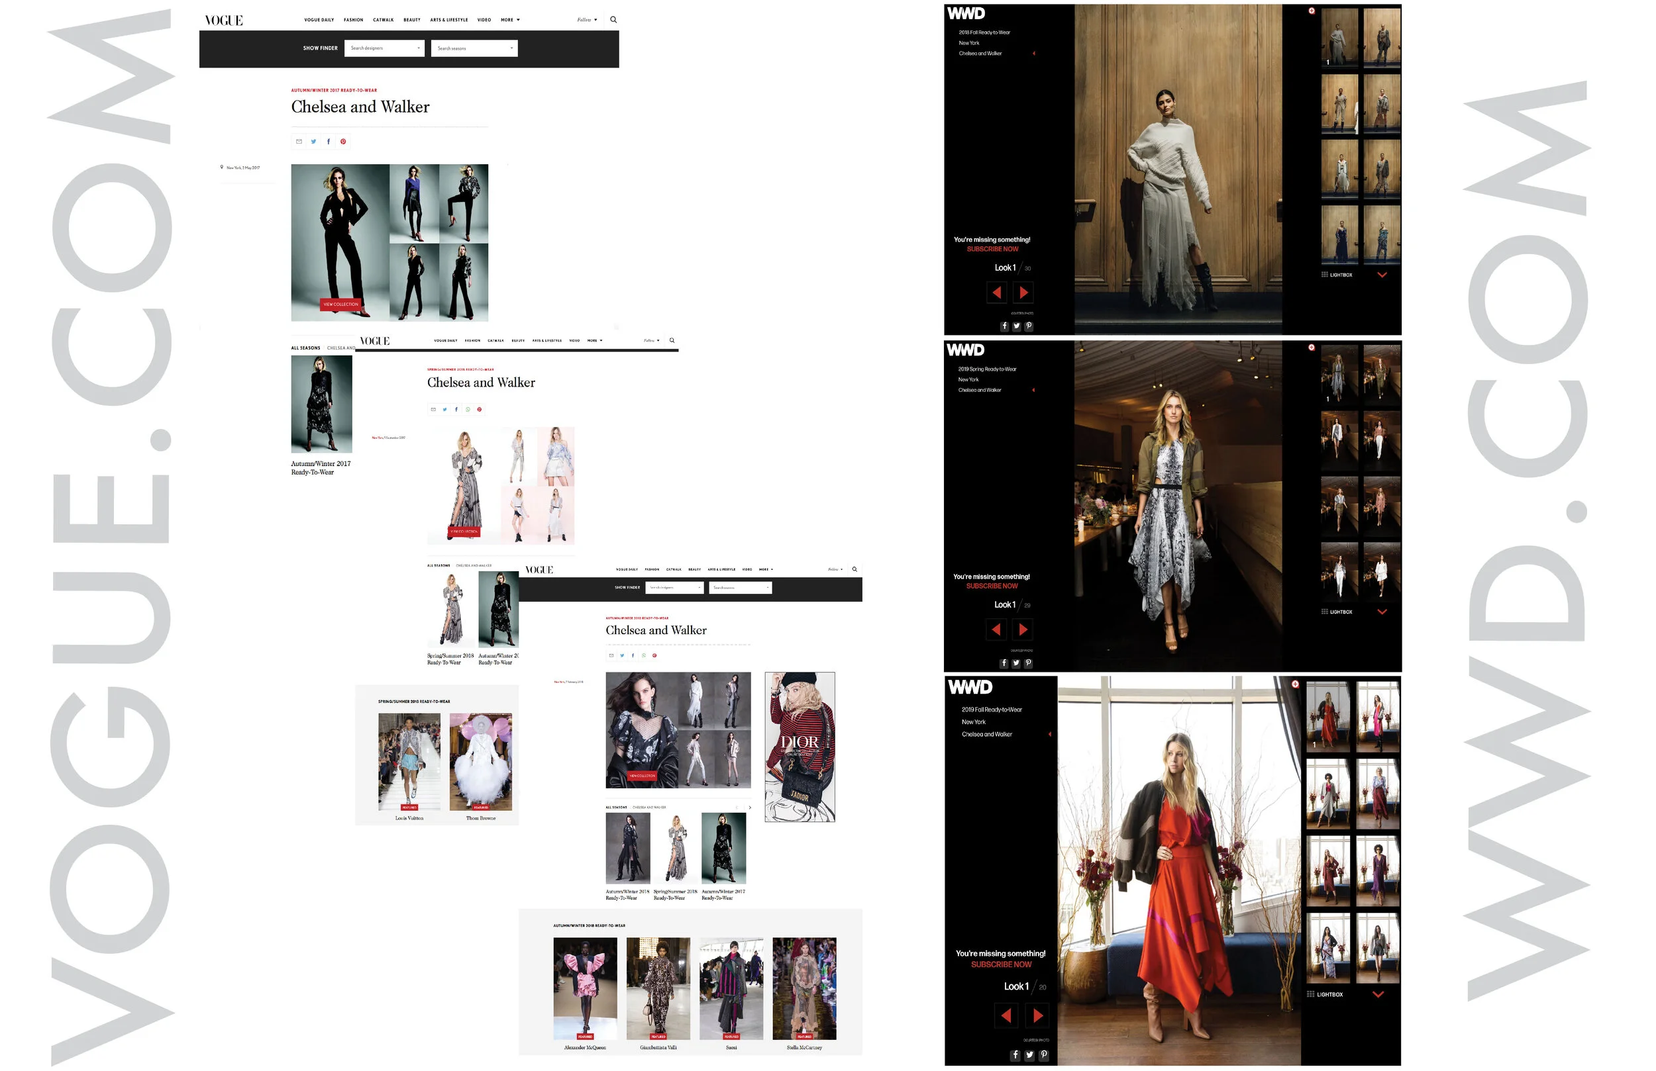The width and height of the screenshot is (1656, 1071).
Task: Click the "2019 Fall Ready-to-Wear" text in WWD
Action: click(x=992, y=710)
